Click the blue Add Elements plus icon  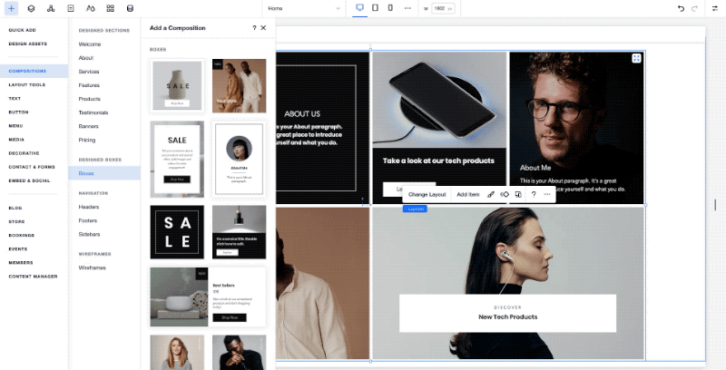(11, 8)
